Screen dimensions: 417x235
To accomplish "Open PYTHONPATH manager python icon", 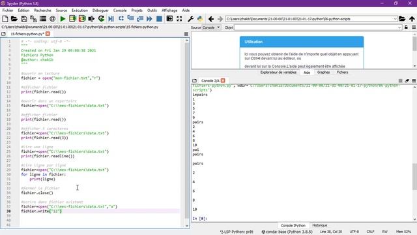I will [x=200, y=19].
